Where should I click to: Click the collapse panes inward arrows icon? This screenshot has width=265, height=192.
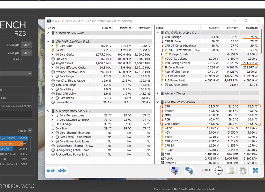(x=62, y=171)
